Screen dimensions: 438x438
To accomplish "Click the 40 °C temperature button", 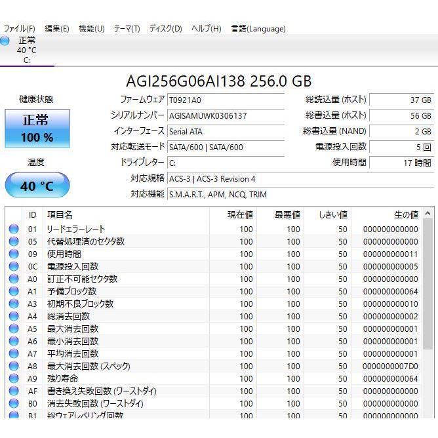I will 37,186.
